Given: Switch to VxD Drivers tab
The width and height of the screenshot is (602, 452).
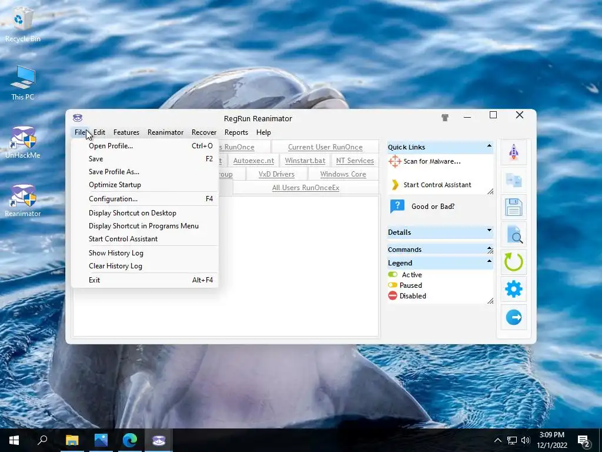Looking at the screenshot, I should click(276, 174).
